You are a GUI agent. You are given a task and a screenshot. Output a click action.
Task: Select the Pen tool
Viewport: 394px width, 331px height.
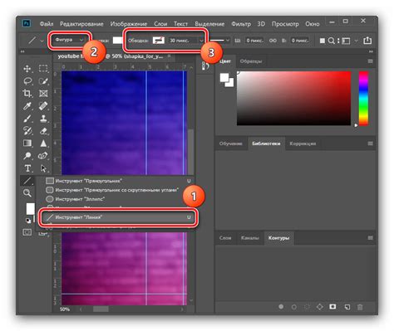click(43, 156)
